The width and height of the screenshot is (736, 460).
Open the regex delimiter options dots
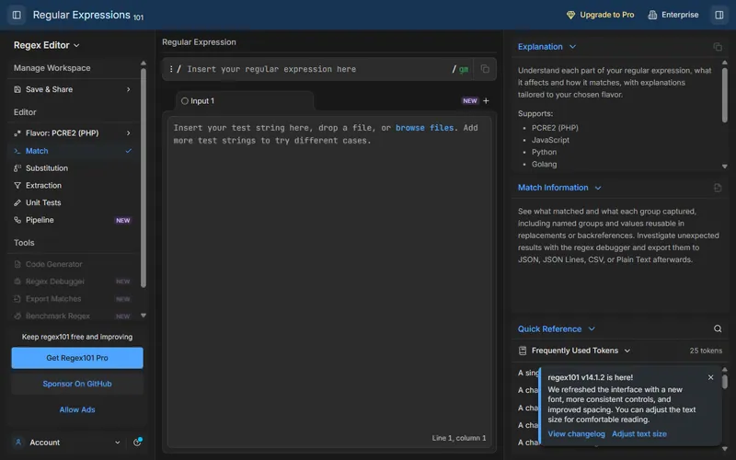[x=171, y=69]
